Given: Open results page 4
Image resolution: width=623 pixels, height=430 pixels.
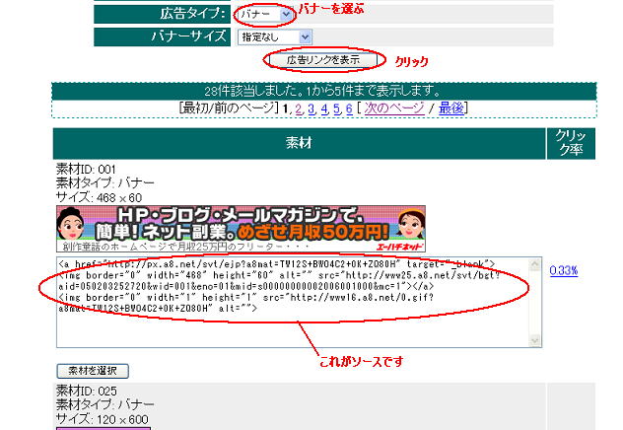Looking at the screenshot, I should (x=323, y=107).
